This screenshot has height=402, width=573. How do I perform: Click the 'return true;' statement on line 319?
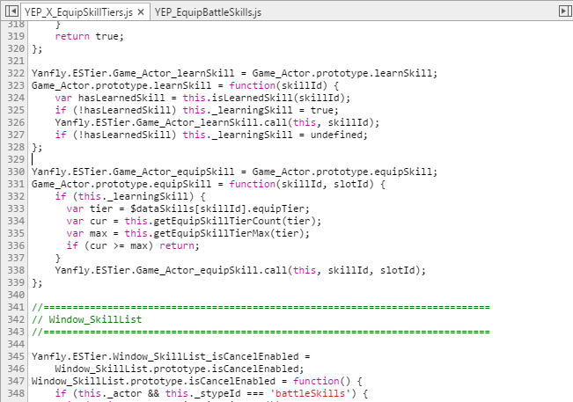[90, 36]
